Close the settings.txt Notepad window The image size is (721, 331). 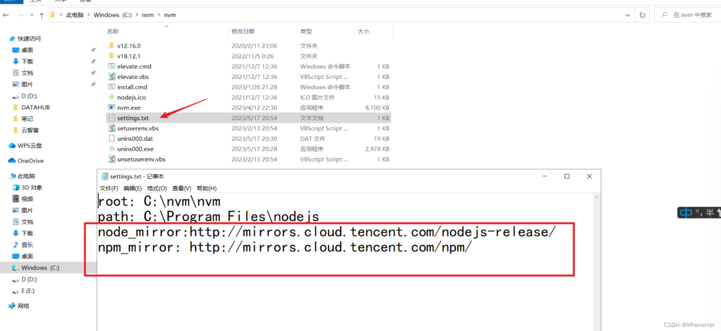coord(589,176)
